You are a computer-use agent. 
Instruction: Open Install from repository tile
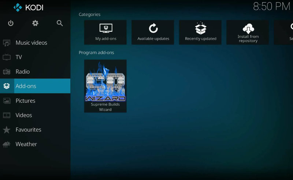pos(248,32)
